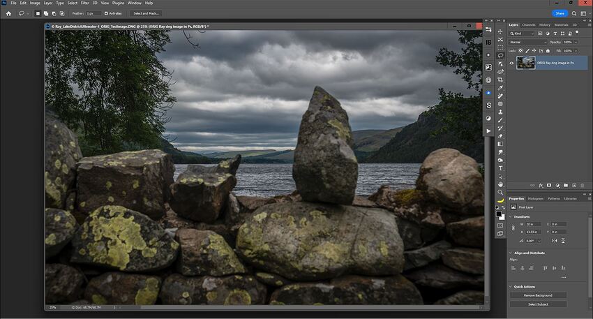The image size is (593, 319).
Task: Flip horizontal icon in Transform section
Action: click(555, 241)
